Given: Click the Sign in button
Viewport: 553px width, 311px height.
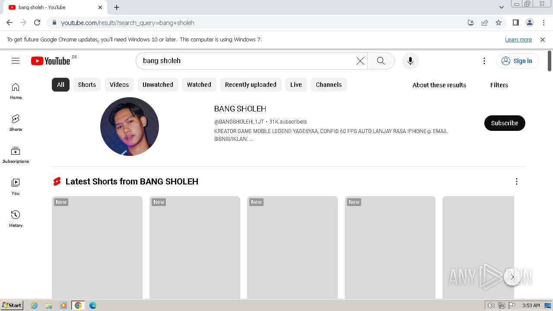Looking at the screenshot, I should click(x=518, y=61).
